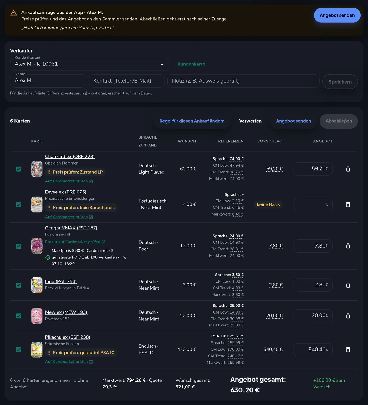Click Angebot senden beside Verwerfen
The width and height of the screenshot is (368, 405).
[x=293, y=121]
